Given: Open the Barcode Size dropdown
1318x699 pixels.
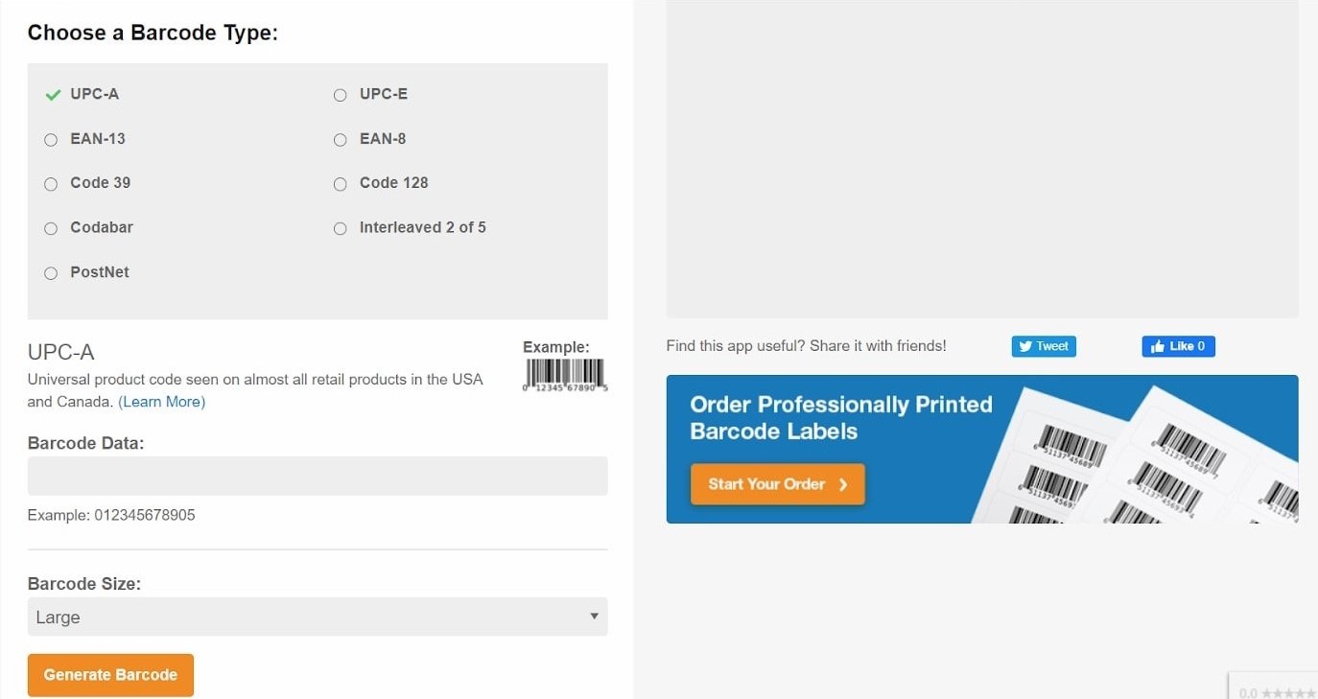Looking at the screenshot, I should pyautogui.click(x=317, y=617).
